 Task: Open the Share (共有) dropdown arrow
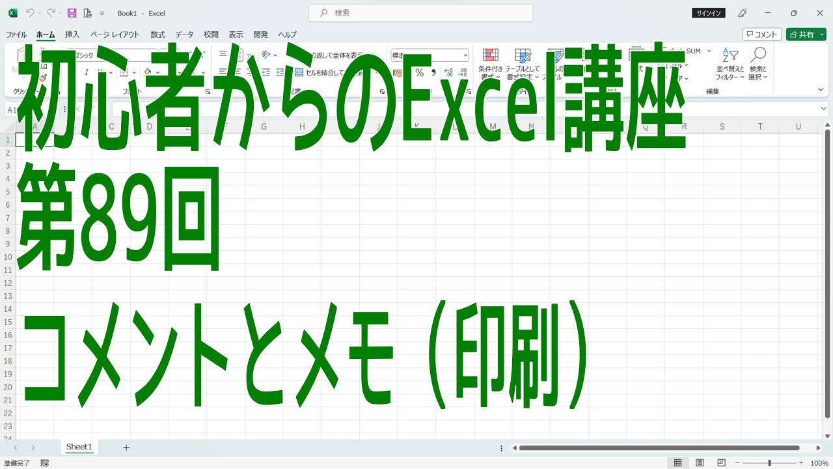coord(821,35)
